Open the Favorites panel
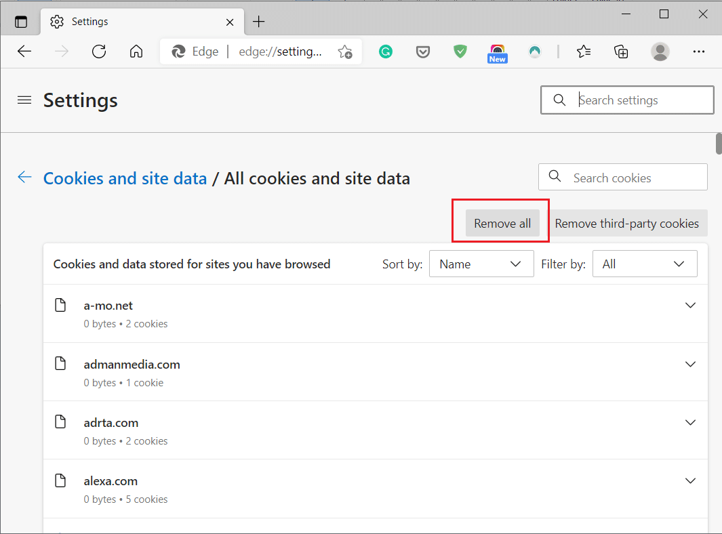This screenshot has width=722, height=534. [x=584, y=52]
